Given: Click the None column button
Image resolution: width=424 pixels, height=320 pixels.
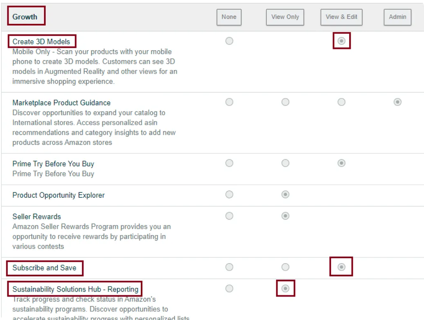Looking at the screenshot, I should pos(229,17).
